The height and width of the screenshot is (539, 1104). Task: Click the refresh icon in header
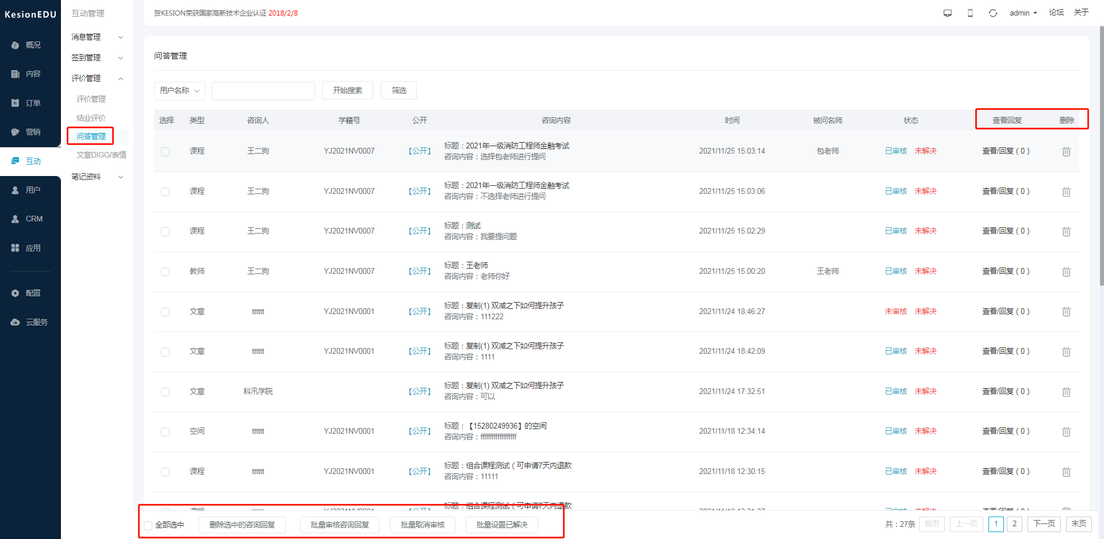993,13
